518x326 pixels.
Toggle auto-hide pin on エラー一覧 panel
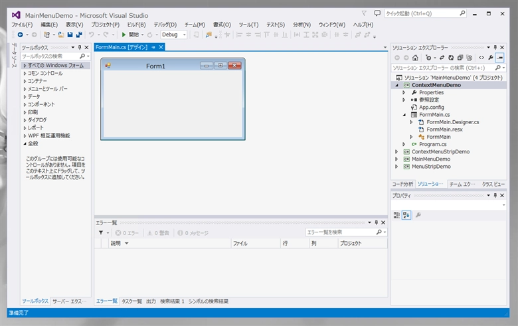tap(377, 222)
